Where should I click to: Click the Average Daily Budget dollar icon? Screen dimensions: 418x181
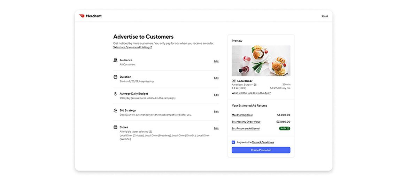[115, 94]
